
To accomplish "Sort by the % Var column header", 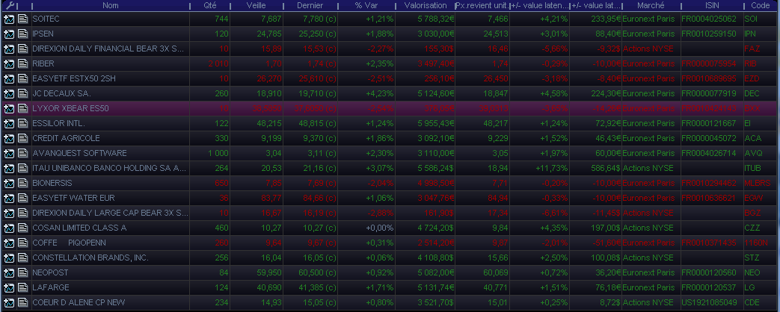I will pos(366,5).
